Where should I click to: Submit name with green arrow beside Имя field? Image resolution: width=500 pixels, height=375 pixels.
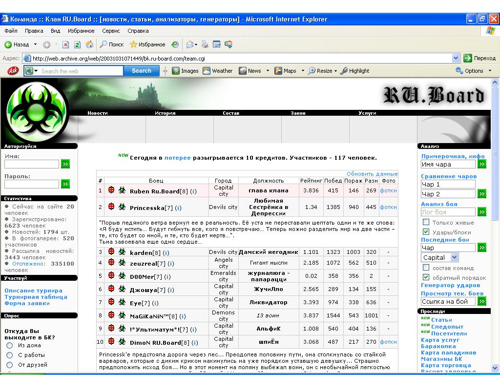pos(65,164)
